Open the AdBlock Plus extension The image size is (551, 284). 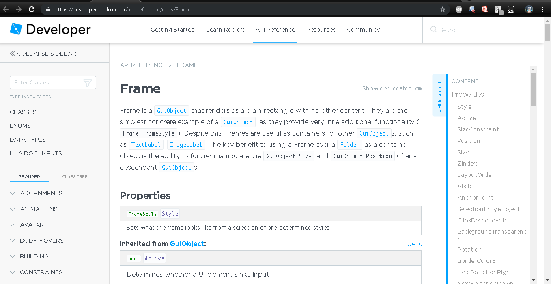[458, 9]
